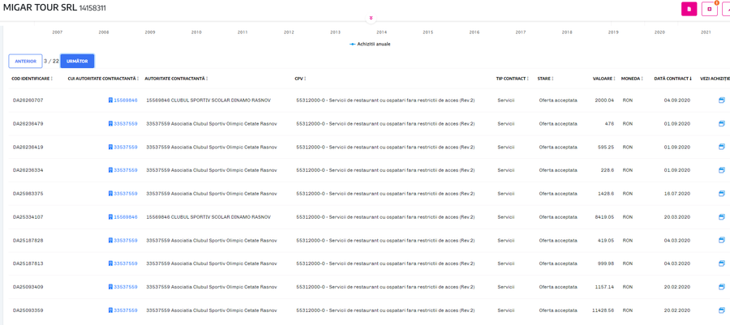Click value 11428.56 in the VALOARE column
730x325 pixels.
(603, 310)
